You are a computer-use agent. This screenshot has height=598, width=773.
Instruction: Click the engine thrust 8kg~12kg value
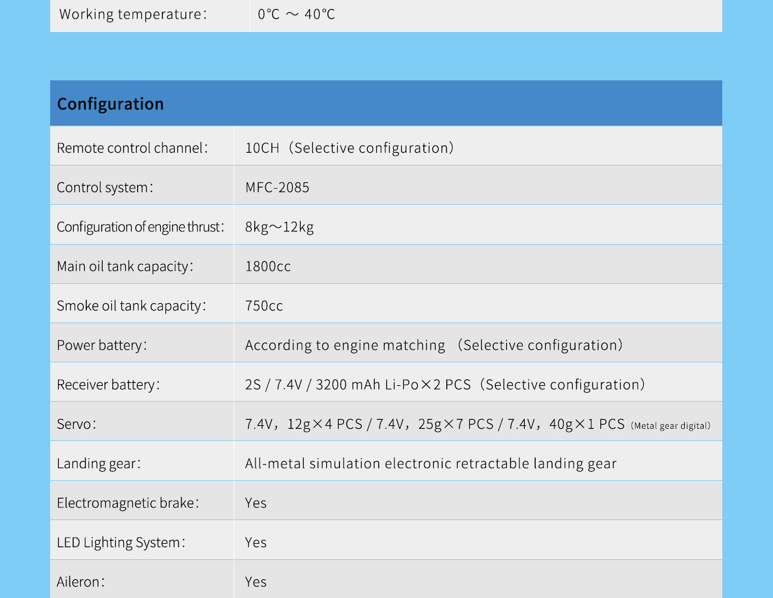[280, 227]
